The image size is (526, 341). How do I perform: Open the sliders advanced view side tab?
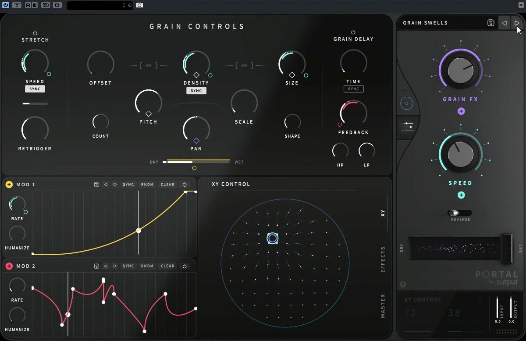pos(407,126)
